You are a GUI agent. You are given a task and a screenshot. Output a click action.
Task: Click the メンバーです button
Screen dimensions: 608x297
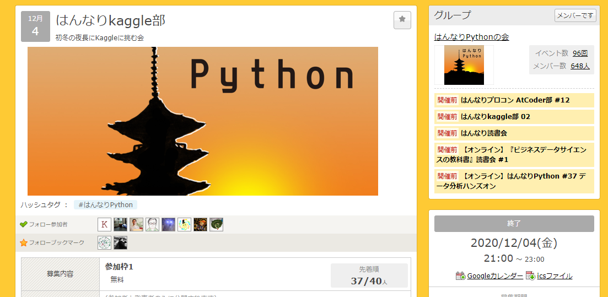[575, 15]
